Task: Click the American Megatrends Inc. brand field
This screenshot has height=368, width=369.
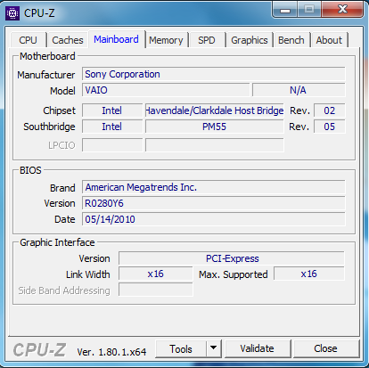Action: coord(214,187)
